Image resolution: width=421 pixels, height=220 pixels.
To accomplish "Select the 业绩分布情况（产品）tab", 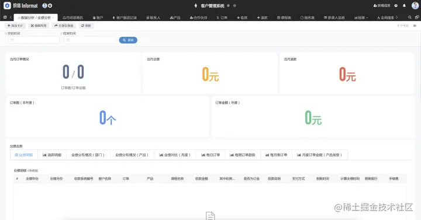I will pos(132,155).
